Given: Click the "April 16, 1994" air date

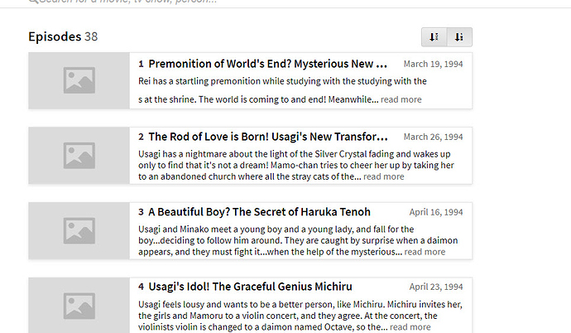Looking at the screenshot, I should point(436,212).
